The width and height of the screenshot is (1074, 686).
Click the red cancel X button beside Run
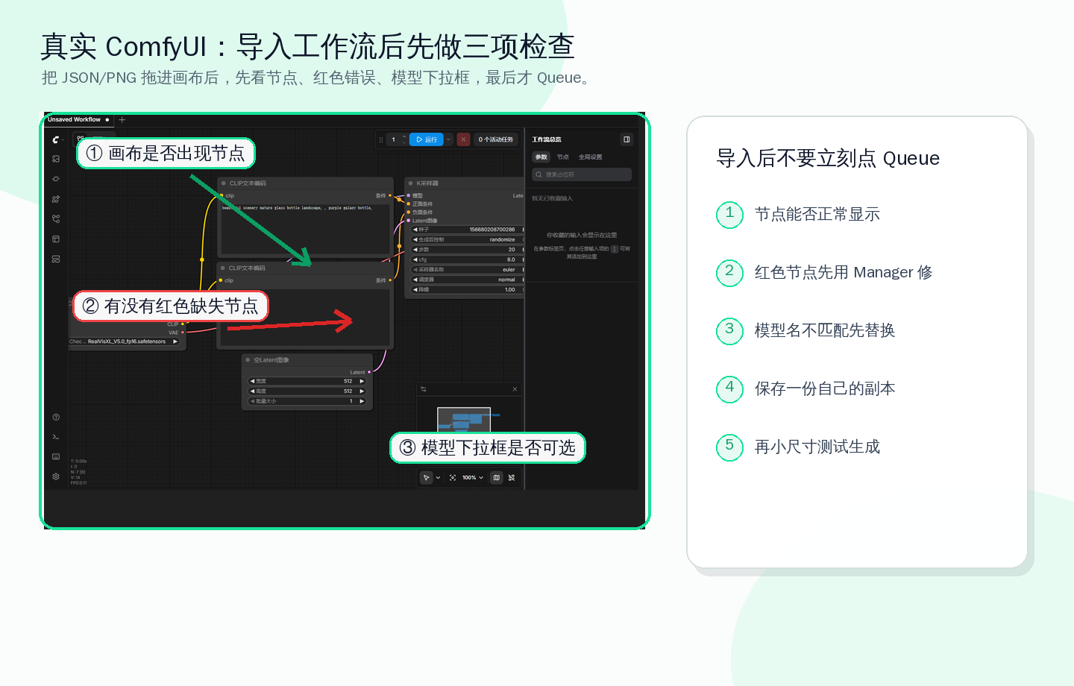pos(463,139)
